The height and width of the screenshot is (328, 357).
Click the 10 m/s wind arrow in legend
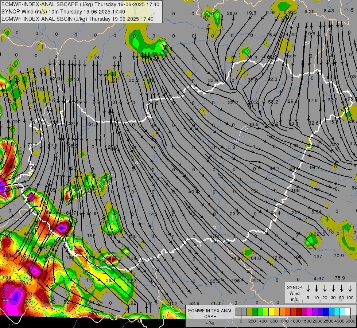316,288
